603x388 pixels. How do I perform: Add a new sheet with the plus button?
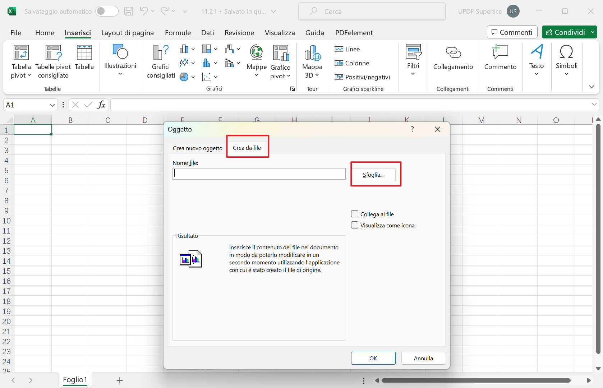pos(120,380)
